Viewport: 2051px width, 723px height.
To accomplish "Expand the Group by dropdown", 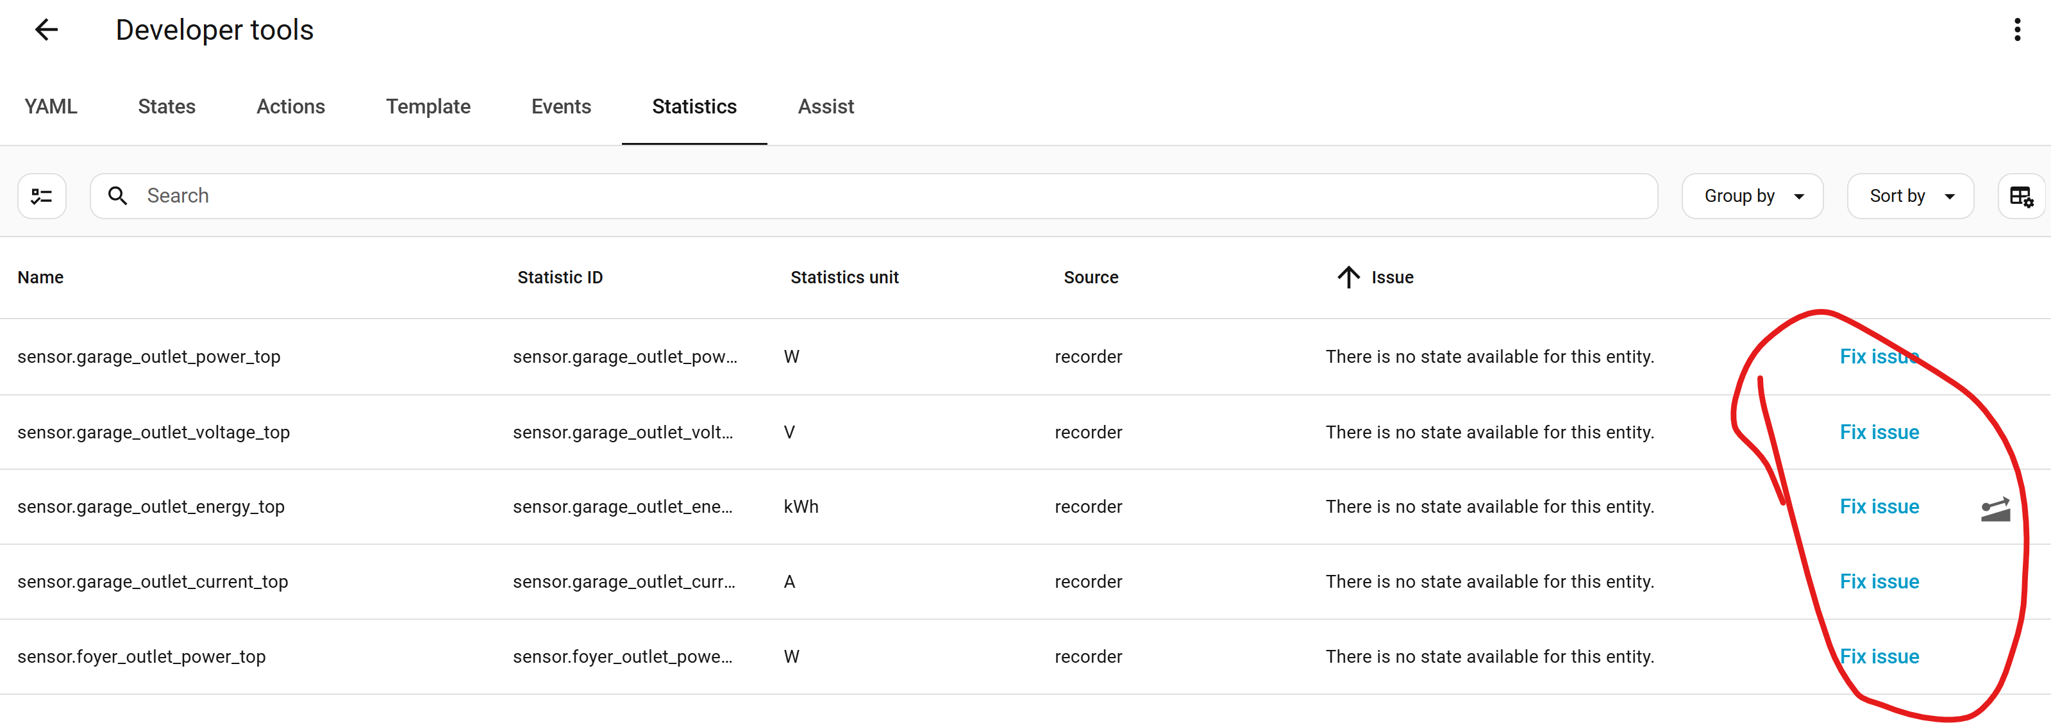I will pyautogui.click(x=1752, y=196).
